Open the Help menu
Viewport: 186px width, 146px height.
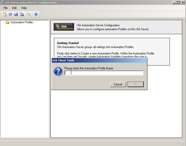tap(24, 8)
